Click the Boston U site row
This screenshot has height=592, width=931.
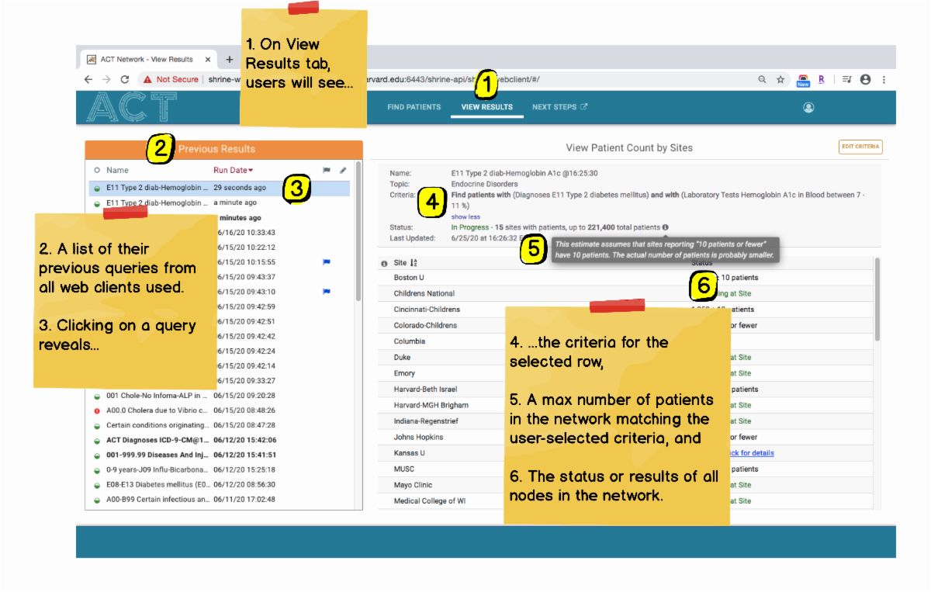(627, 278)
